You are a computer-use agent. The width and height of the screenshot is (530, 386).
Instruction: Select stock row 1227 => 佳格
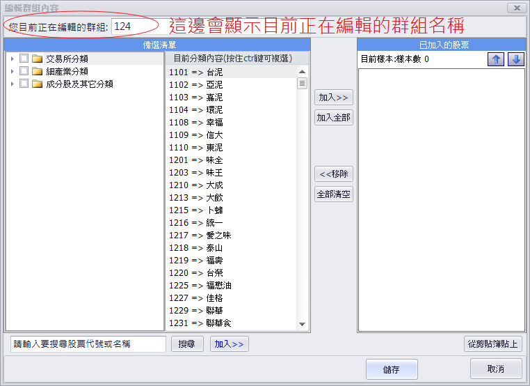point(232,298)
